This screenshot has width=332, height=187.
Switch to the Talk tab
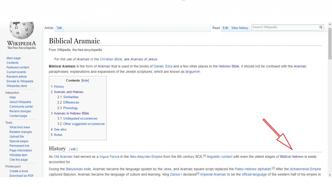pyautogui.click(x=59, y=28)
